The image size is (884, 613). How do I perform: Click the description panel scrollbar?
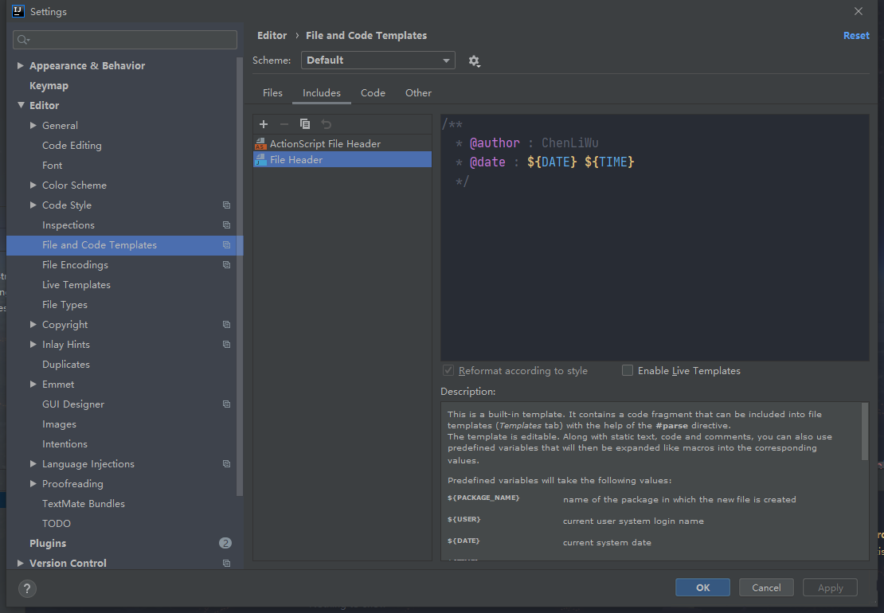[x=865, y=431]
